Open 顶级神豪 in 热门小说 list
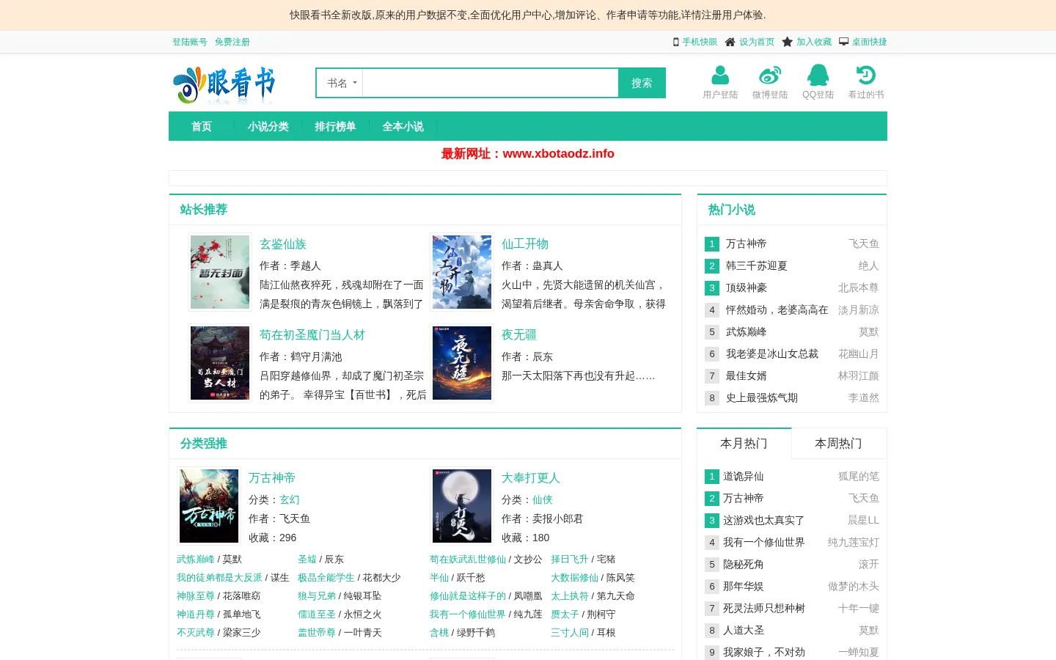This screenshot has height=660, width=1056. coord(747,287)
